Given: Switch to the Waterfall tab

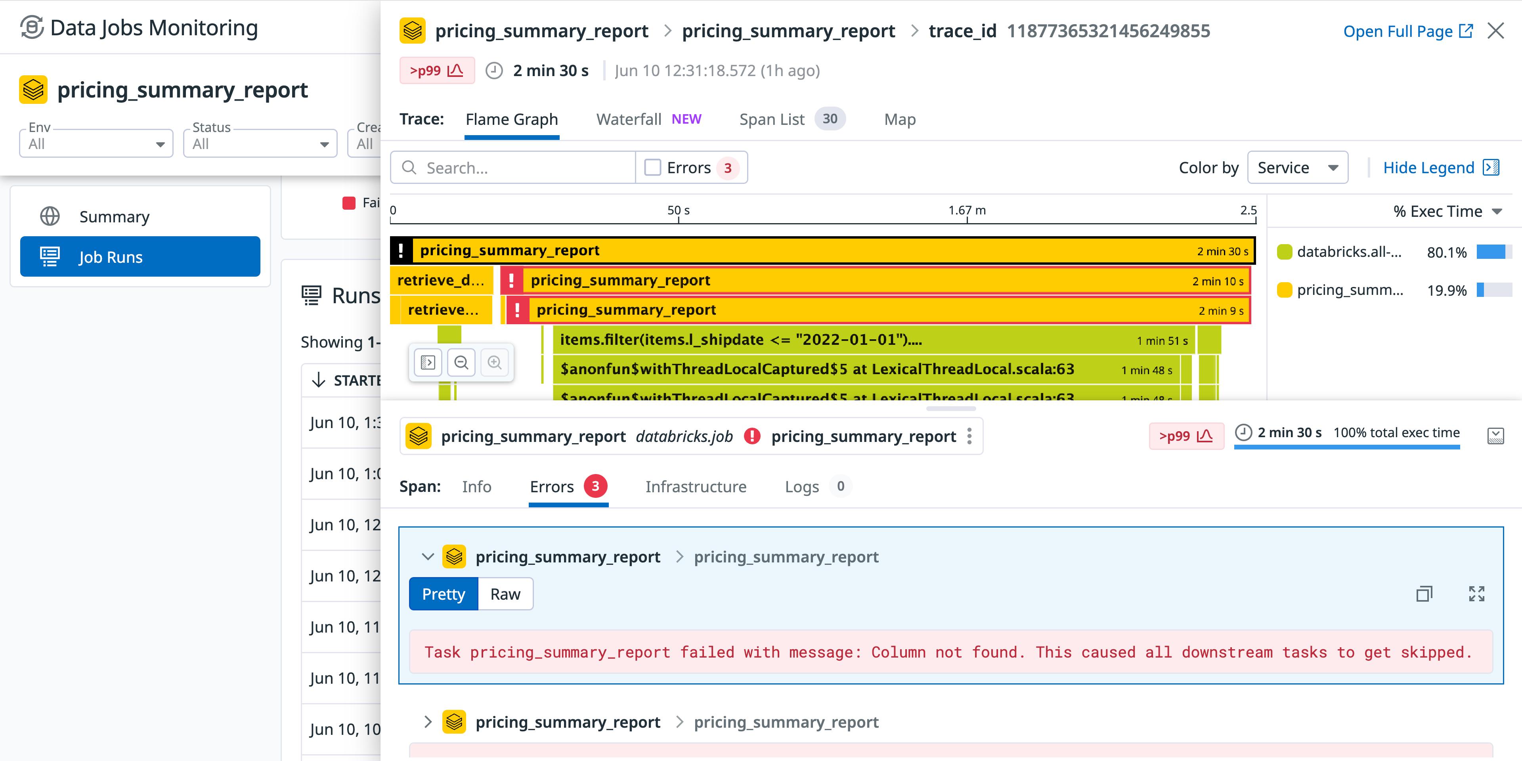Looking at the screenshot, I should 629,119.
